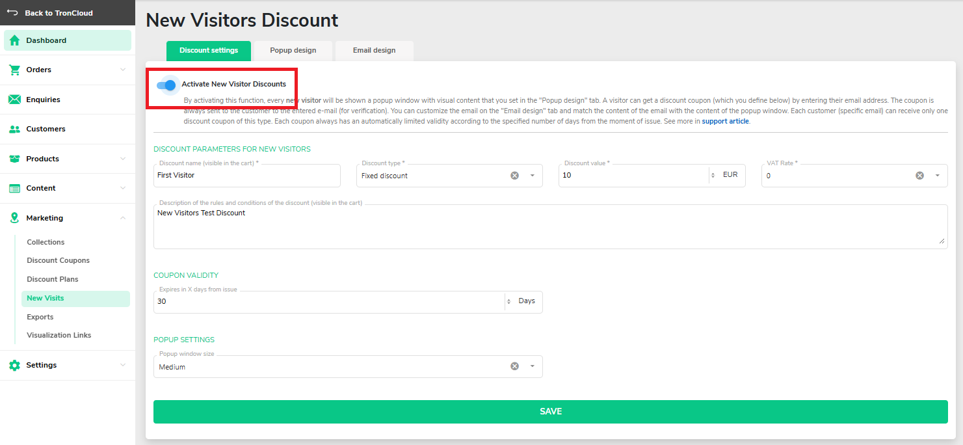Clear the Discount type selection

click(x=514, y=176)
